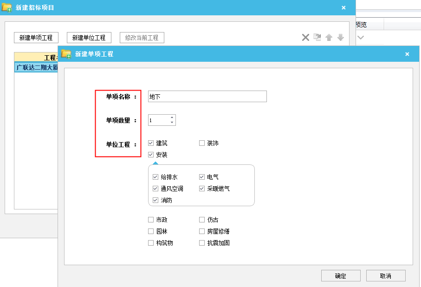Close the 新建单项工程 dialog
421x287 pixels.
(x=407, y=54)
